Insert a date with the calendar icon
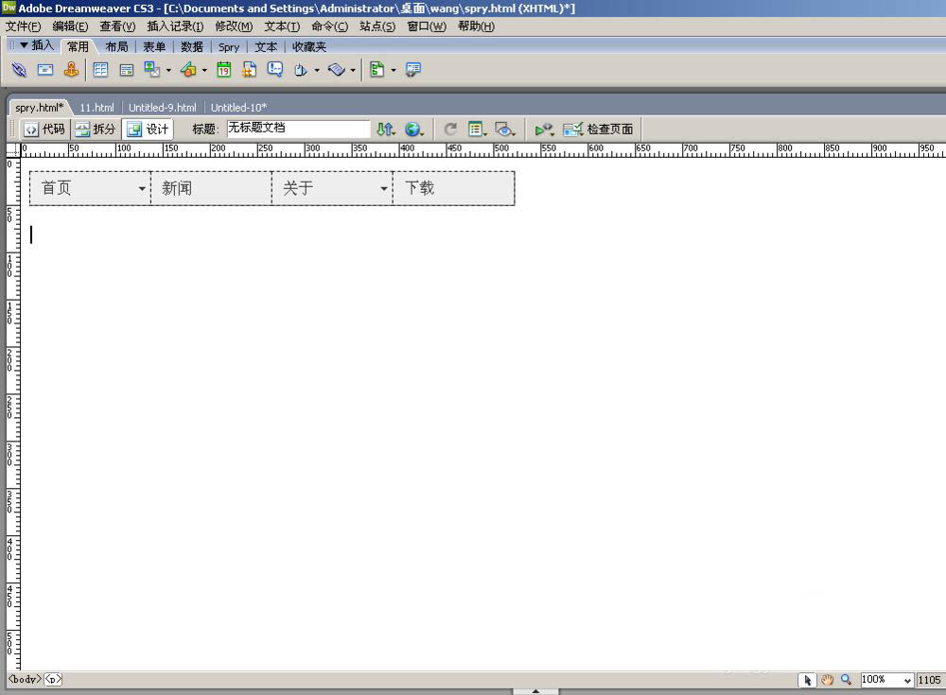Screen dimensions: 946x695 point(224,70)
